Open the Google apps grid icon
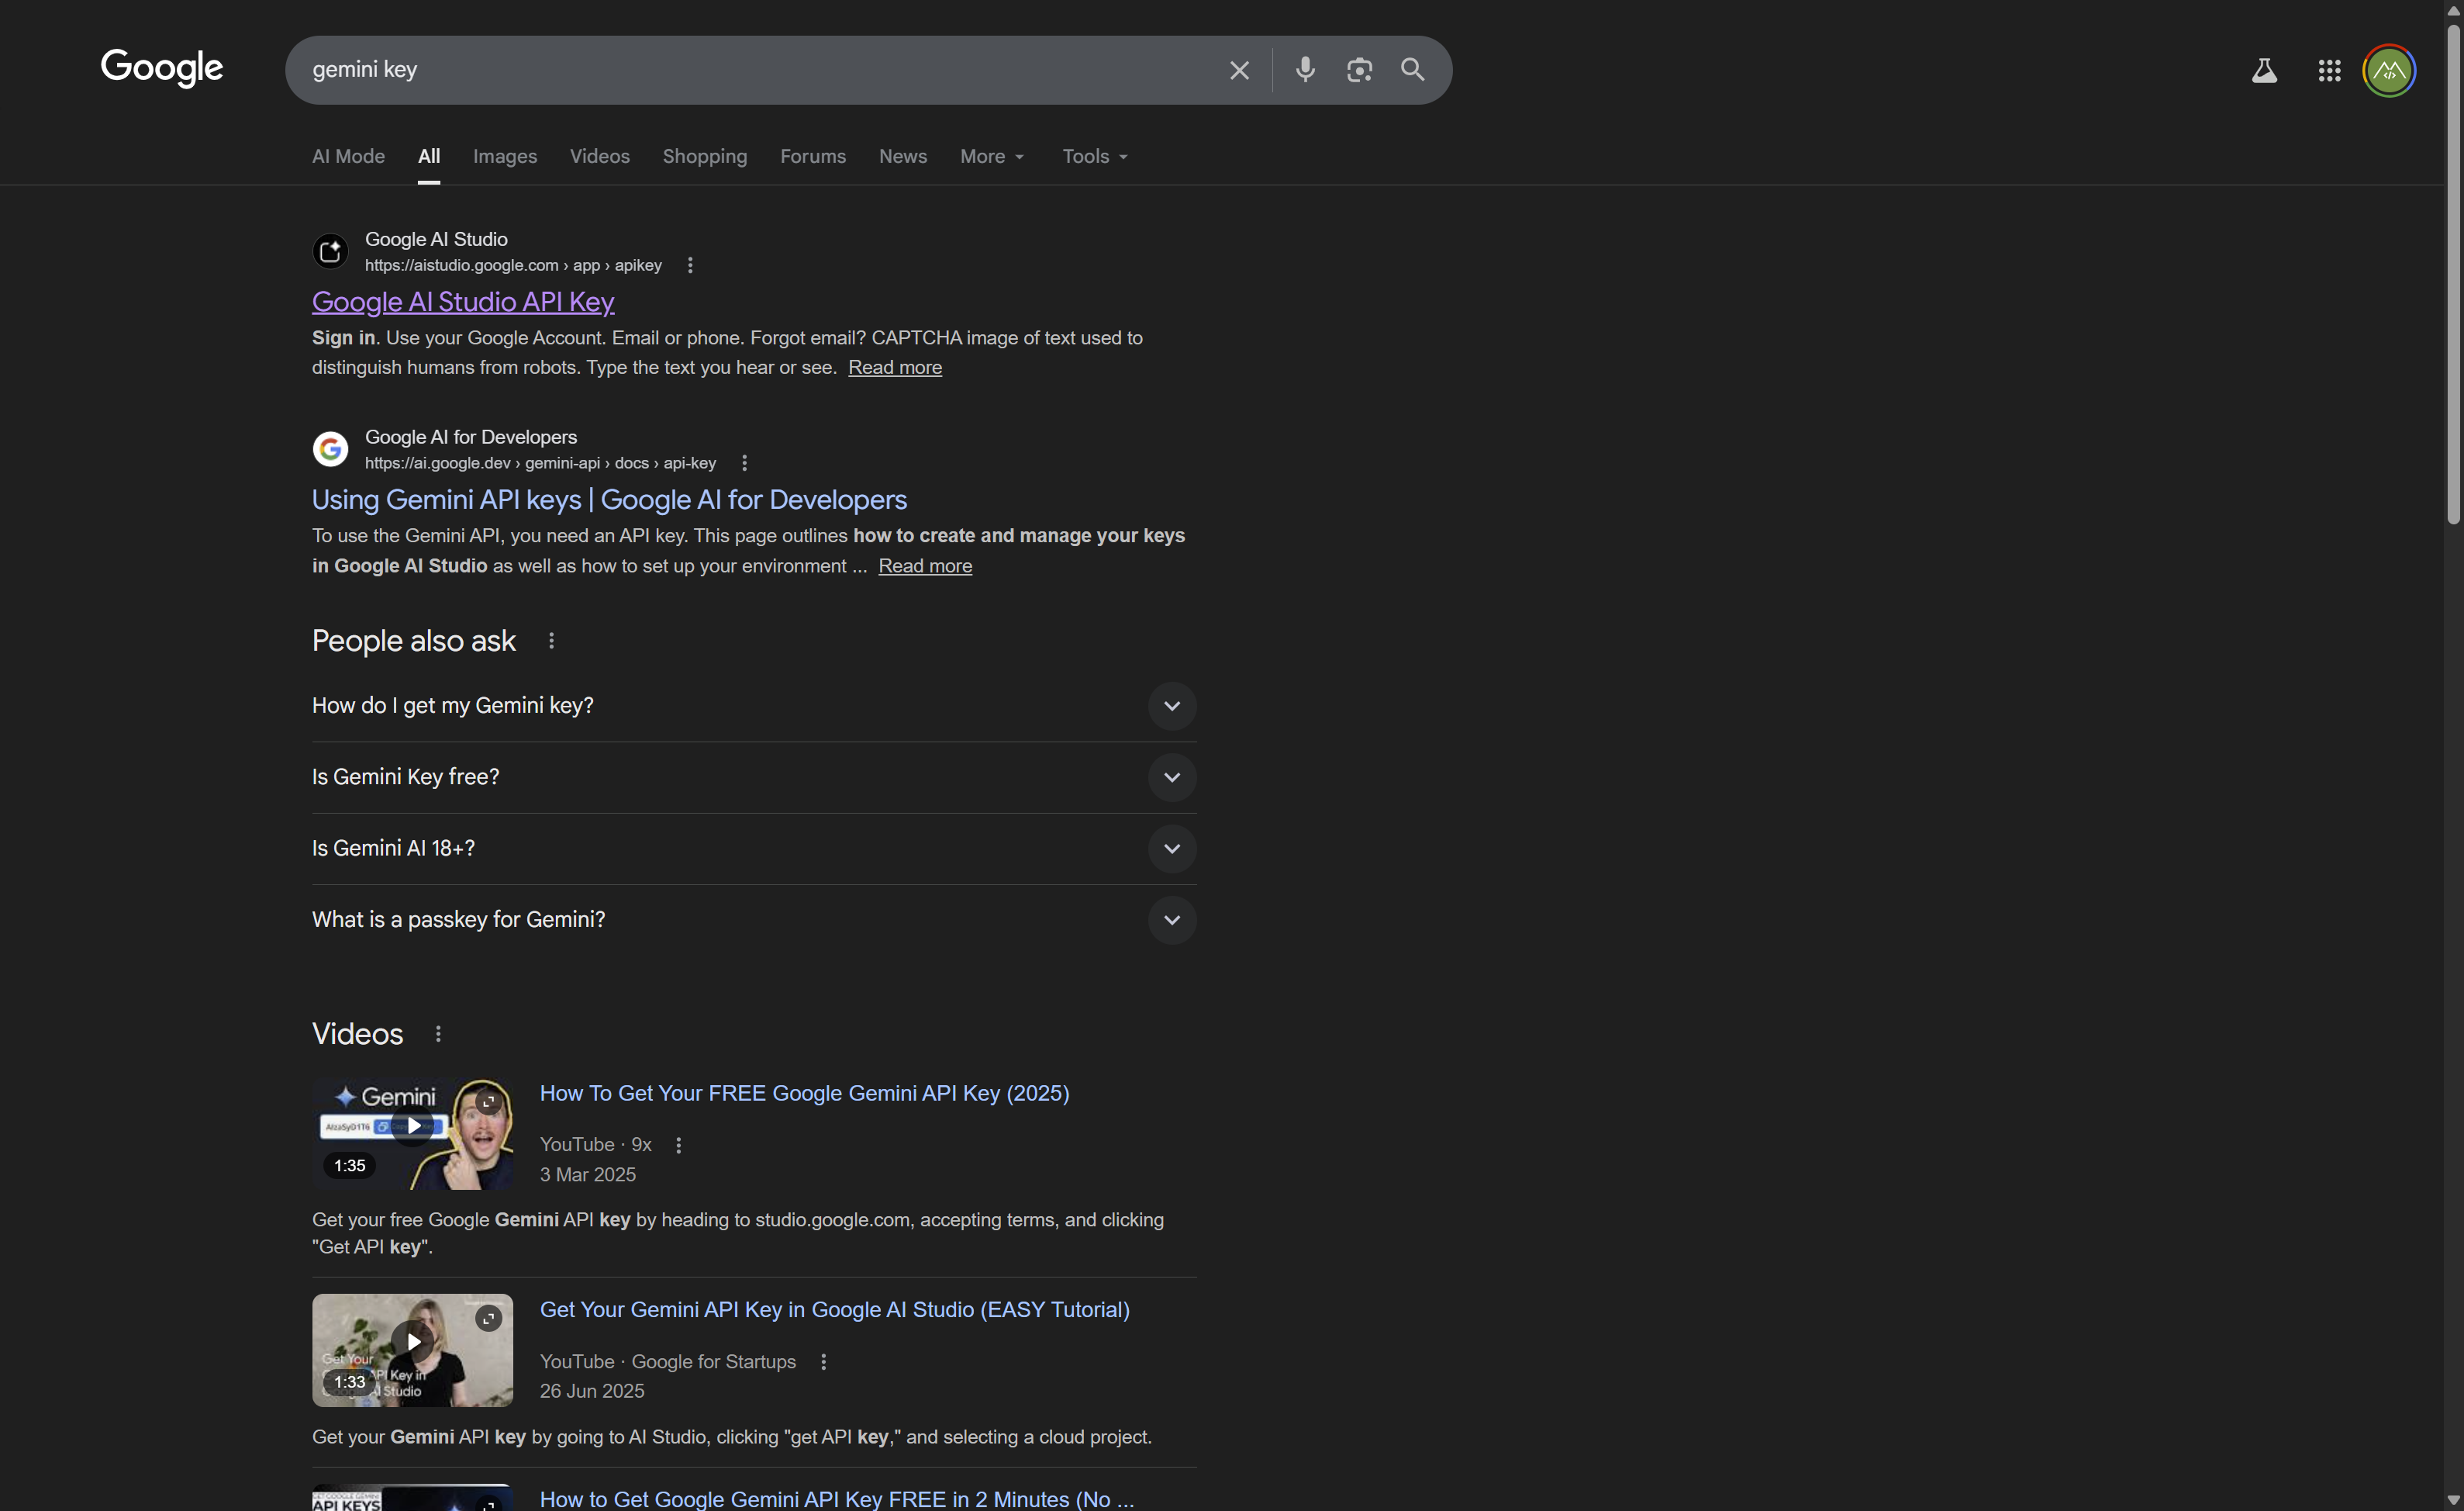Image resolution: width=2464 pixels, height=1511 pixels. click(x=2329, y=70)
